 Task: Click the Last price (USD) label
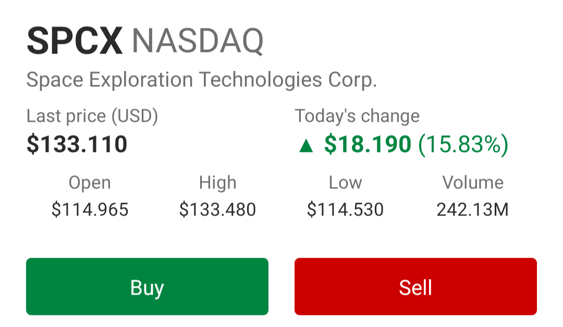coord(92,116)
